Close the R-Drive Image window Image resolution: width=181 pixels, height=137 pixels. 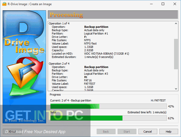pyautogui.click(x=175, y=4)
